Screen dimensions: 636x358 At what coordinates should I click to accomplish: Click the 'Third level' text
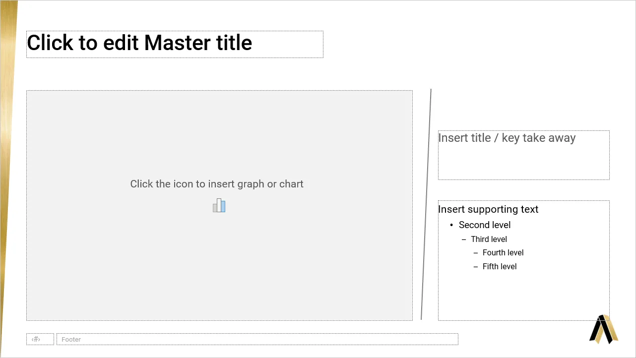point(489,239)
